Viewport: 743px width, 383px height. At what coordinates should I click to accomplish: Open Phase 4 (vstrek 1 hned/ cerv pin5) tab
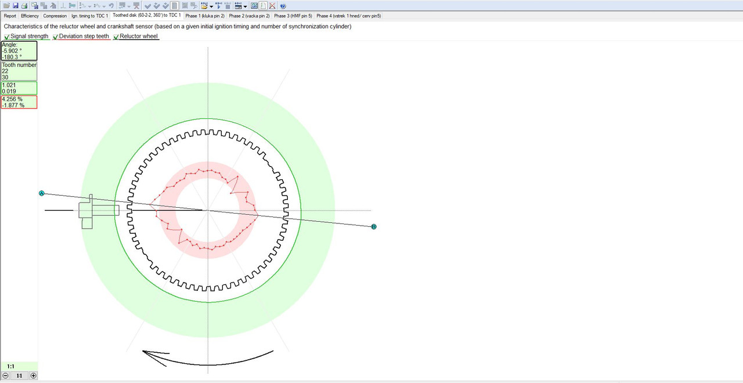coord(349,16)
